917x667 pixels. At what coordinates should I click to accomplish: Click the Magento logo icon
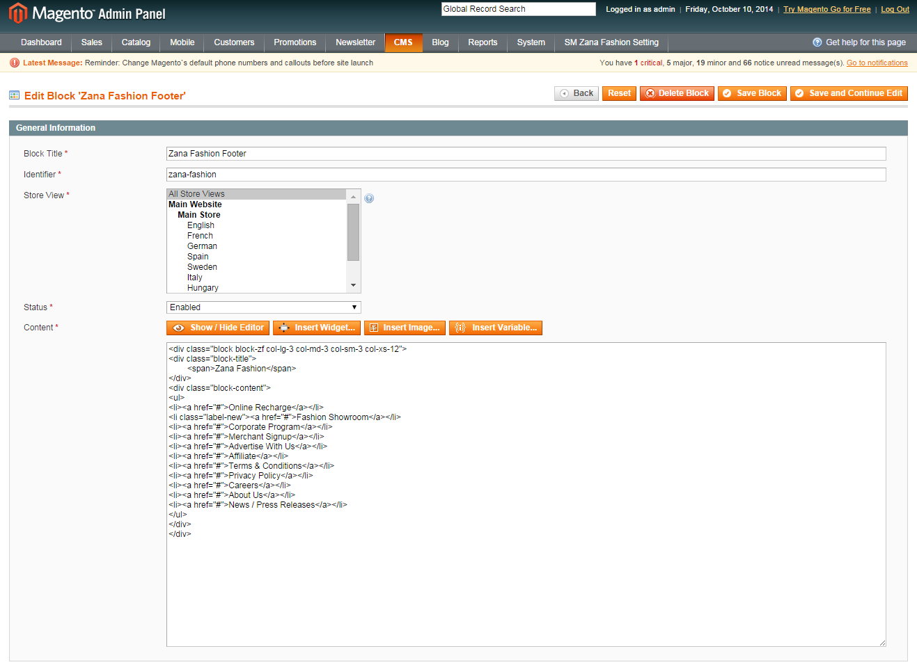click(18, 13)
